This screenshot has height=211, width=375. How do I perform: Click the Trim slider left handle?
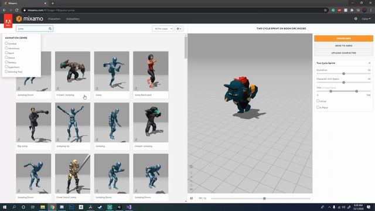click(x=330, y=91)
